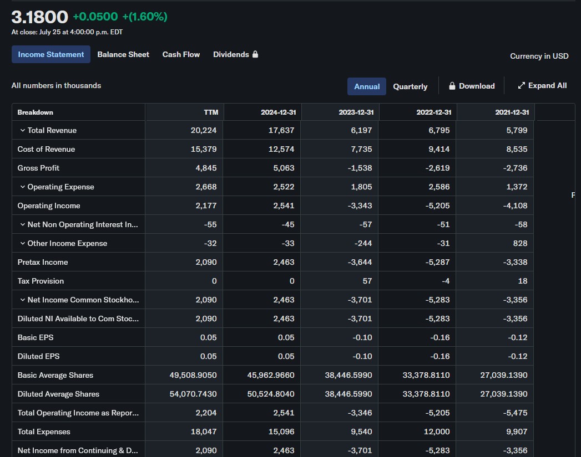Select the 2022-12-31 column header

[434, 112]
